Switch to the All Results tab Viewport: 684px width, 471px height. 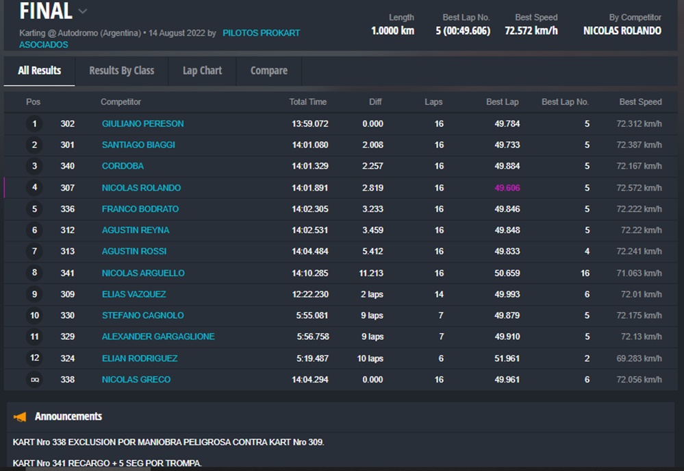point(39,71)
